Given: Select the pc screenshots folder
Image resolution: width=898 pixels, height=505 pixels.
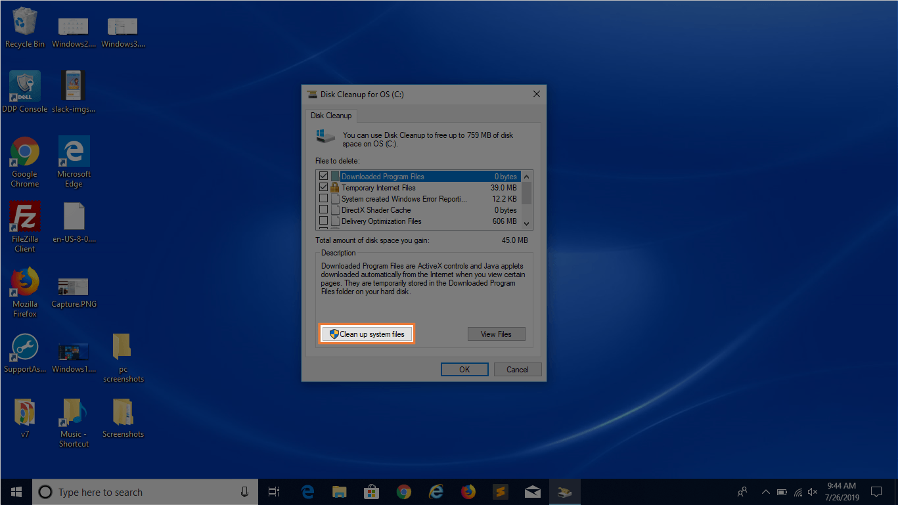Looking at the screenshot, I should (123, 358).
